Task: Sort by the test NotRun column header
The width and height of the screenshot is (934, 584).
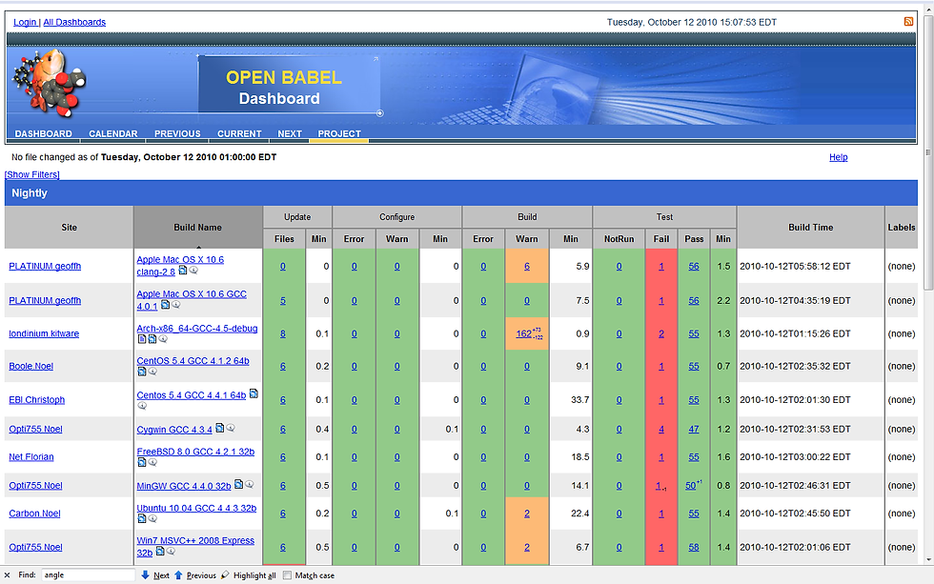Action: 619,239
